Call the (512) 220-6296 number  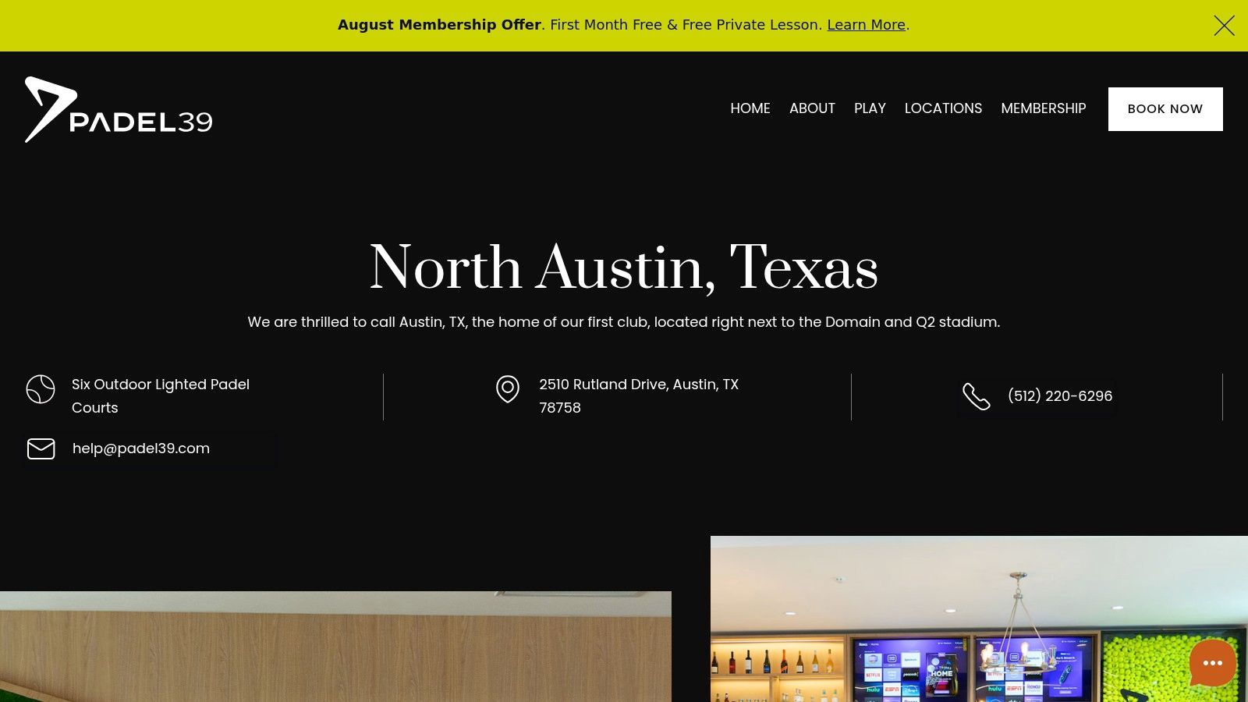point(1059,396)
